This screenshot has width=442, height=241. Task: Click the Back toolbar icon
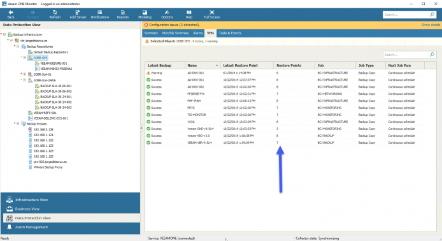[x=11, y=14]
